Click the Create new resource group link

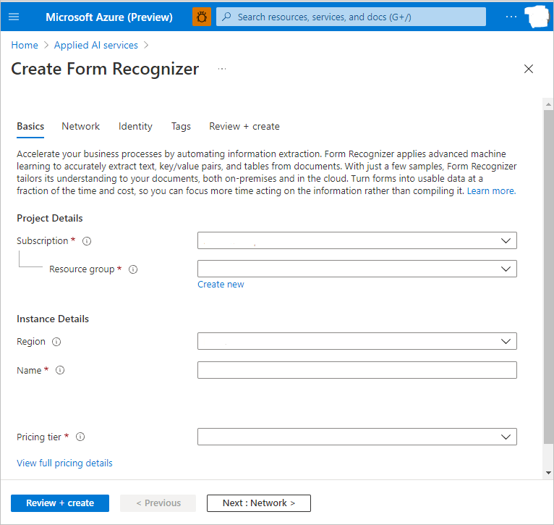click(x=221, y=285)
